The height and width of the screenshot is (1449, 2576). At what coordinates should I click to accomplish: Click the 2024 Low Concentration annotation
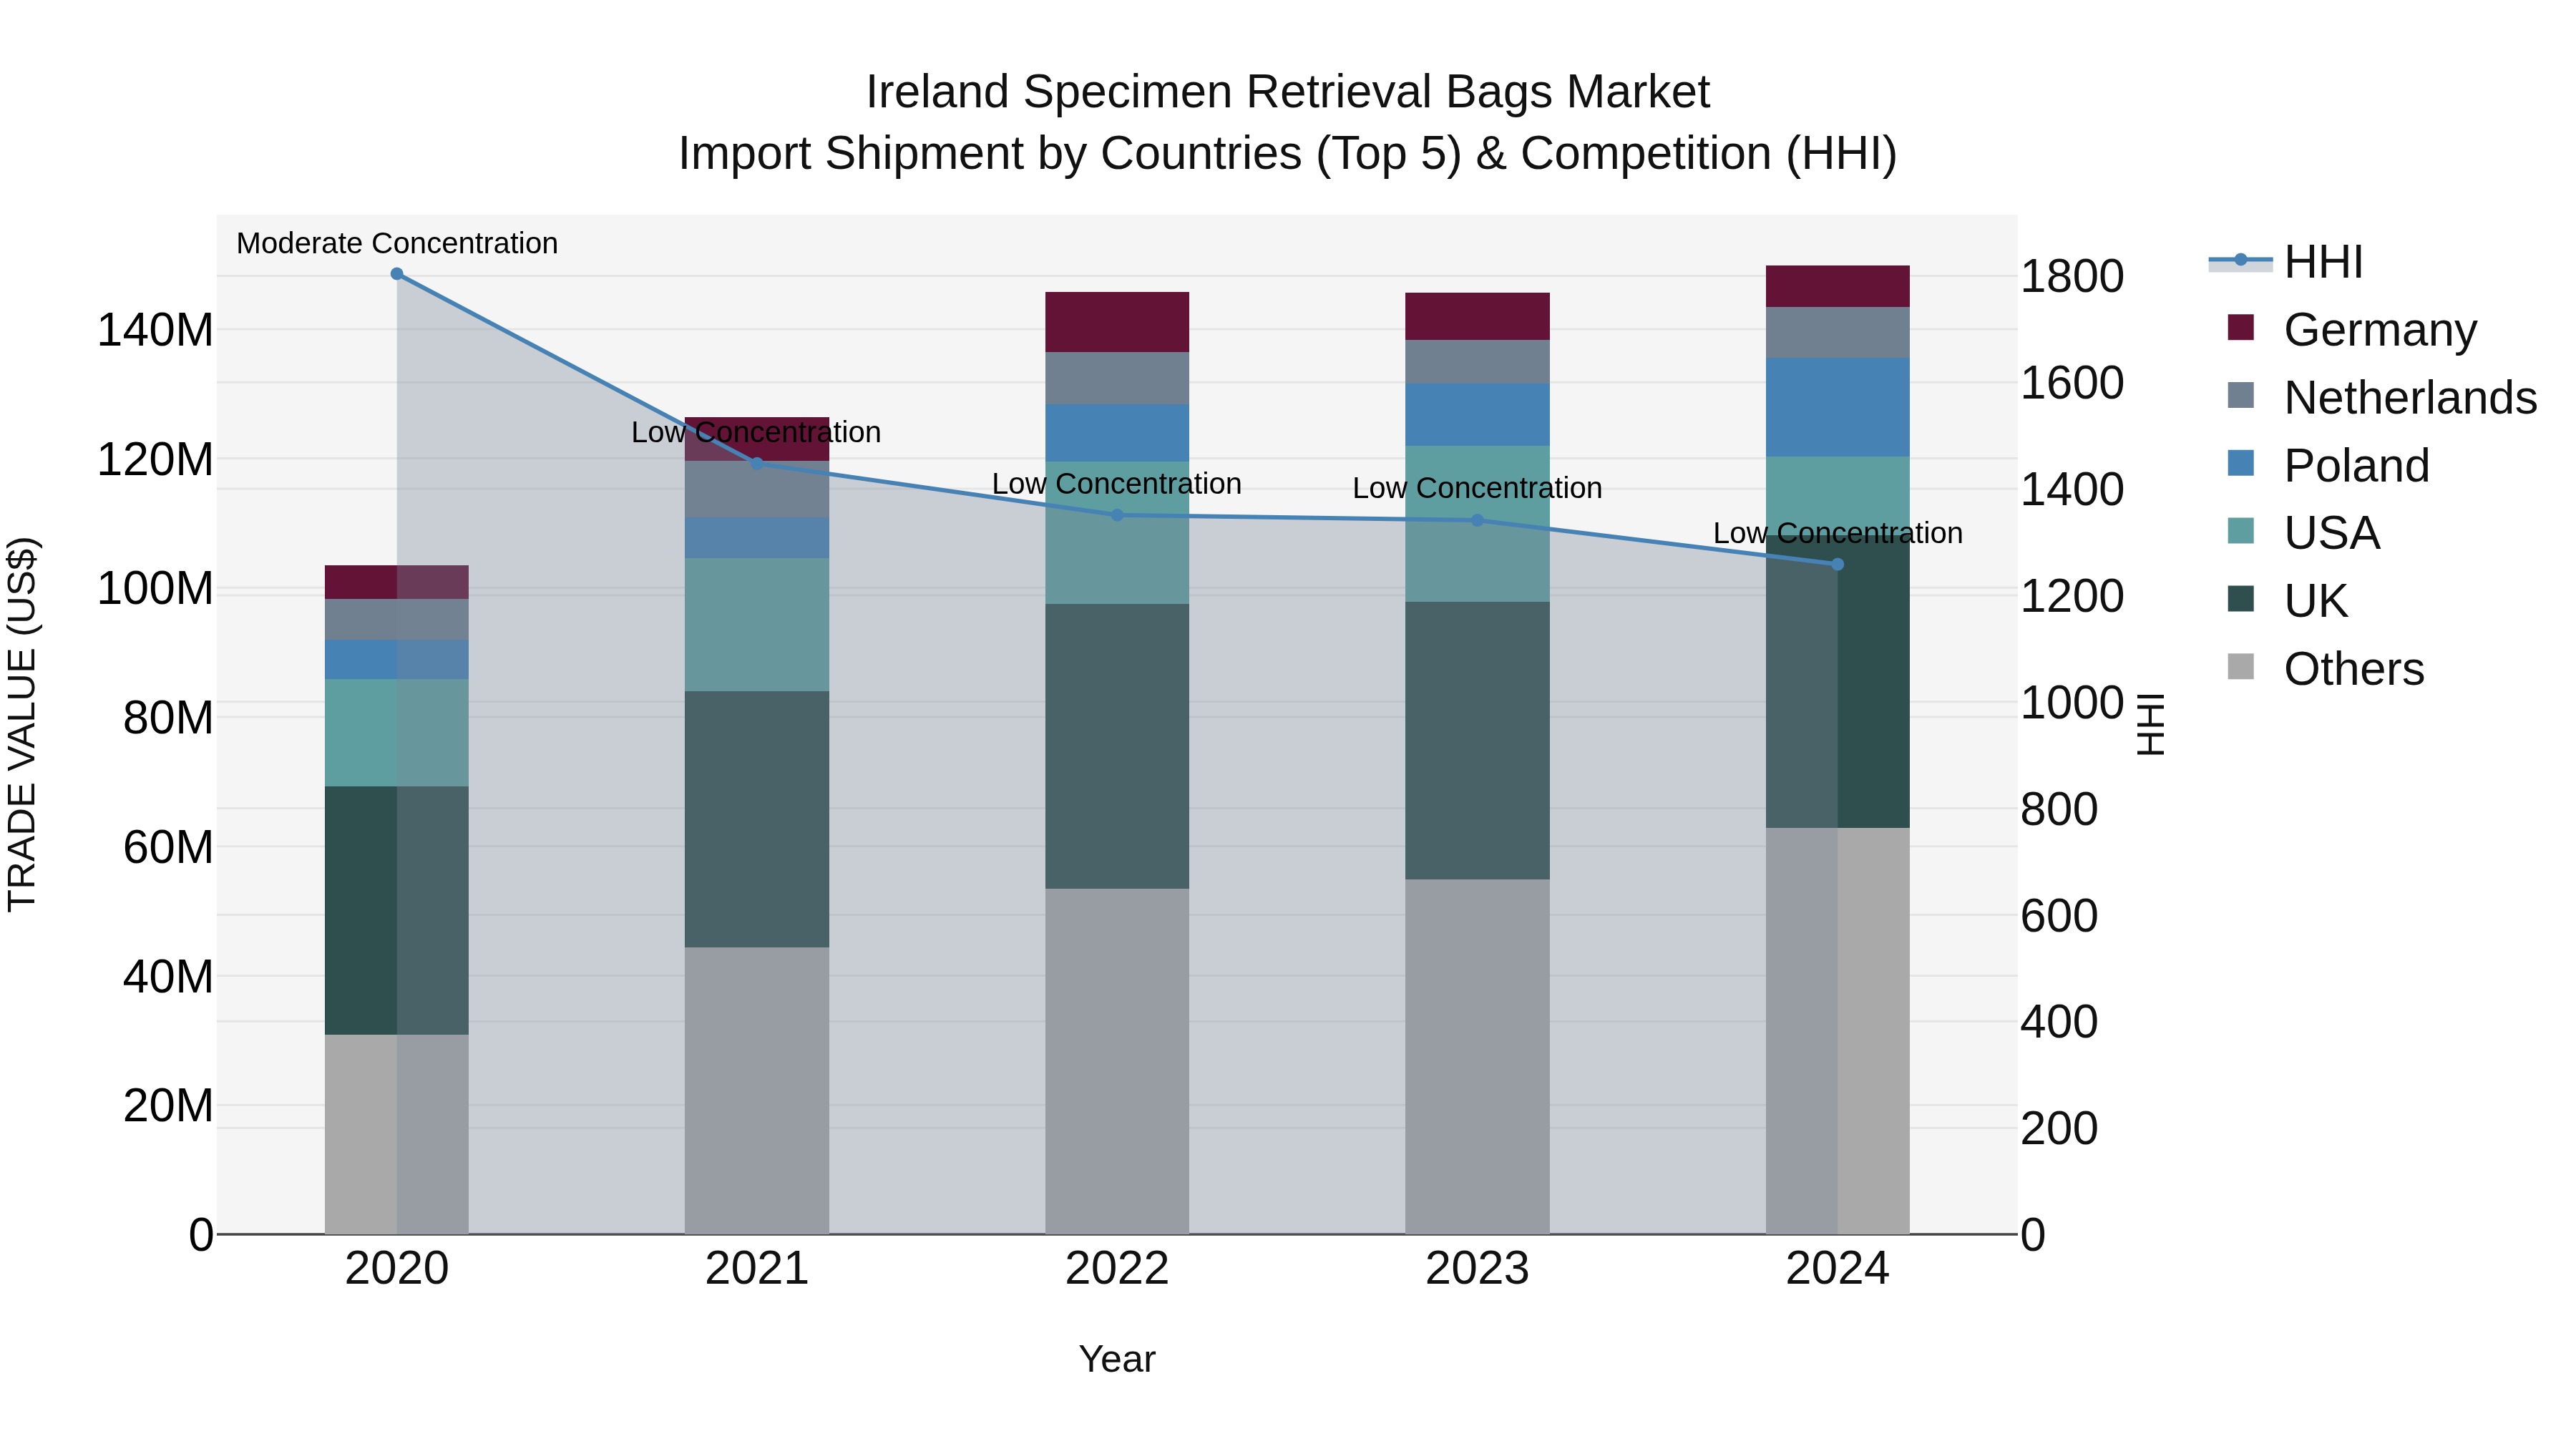[x=1838, y=533]
